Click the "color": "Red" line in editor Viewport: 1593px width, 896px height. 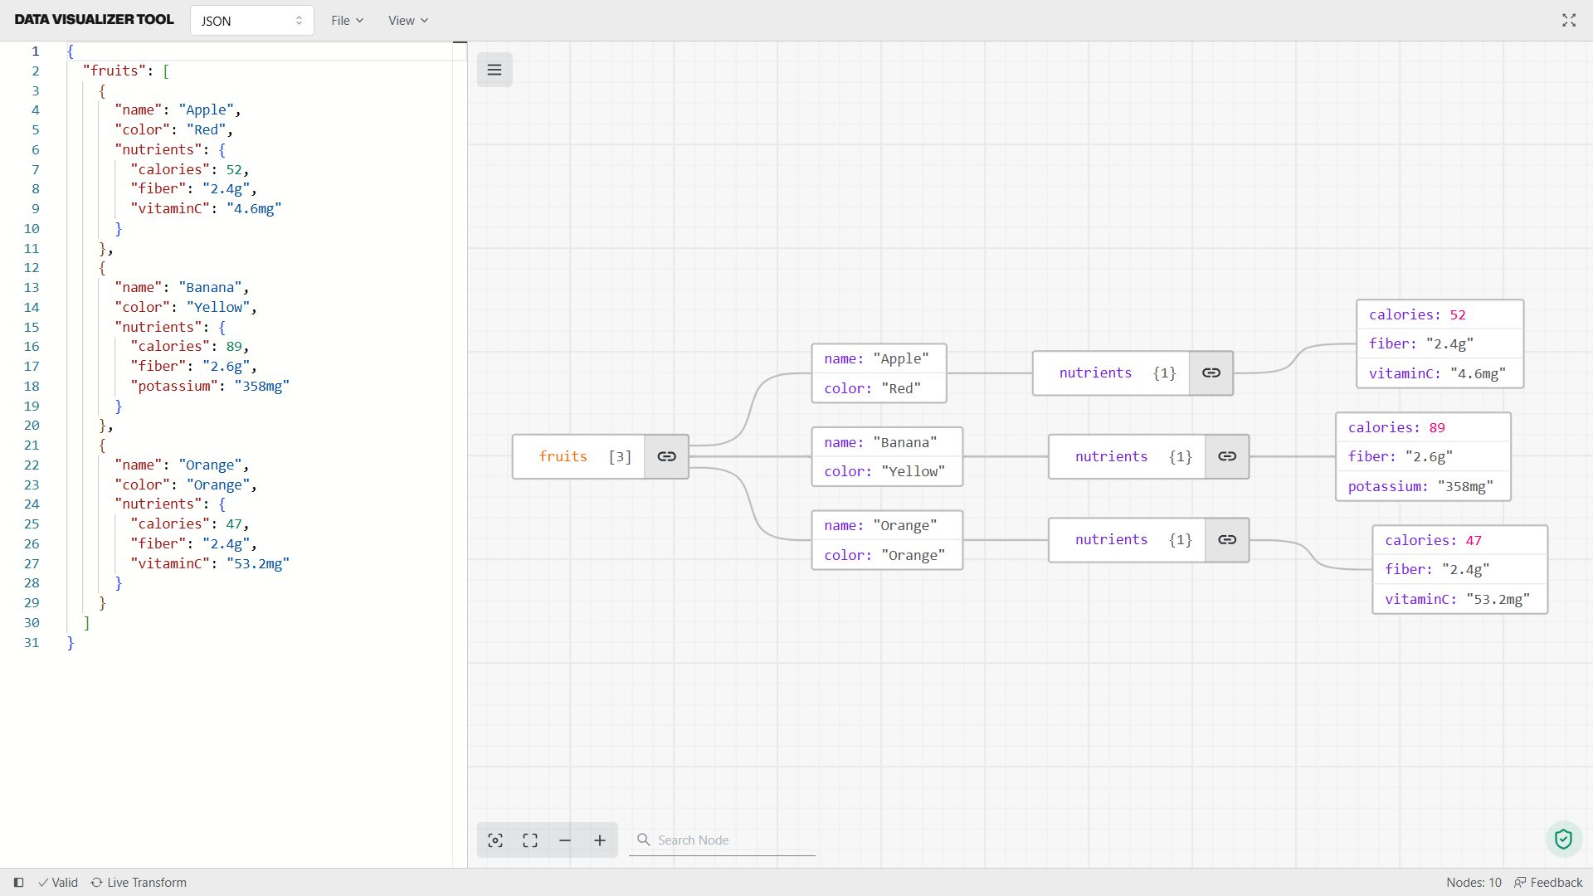(x=173, y=129)
